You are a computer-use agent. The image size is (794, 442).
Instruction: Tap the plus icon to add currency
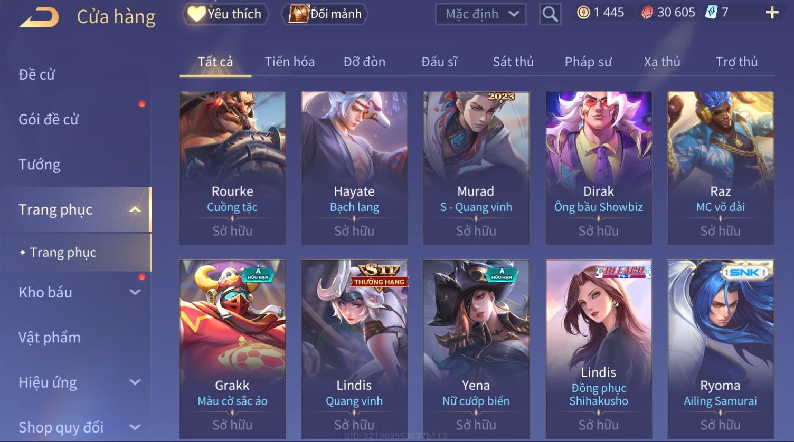(x=772, y=13)
